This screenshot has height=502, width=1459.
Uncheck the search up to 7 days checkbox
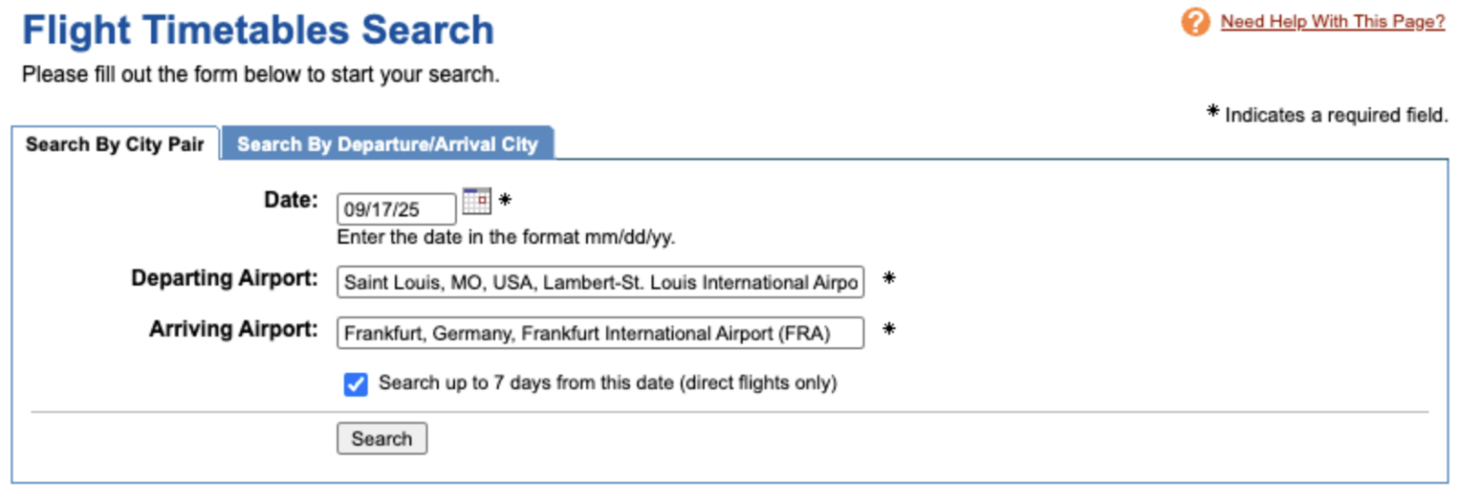(x=355, y=384)
